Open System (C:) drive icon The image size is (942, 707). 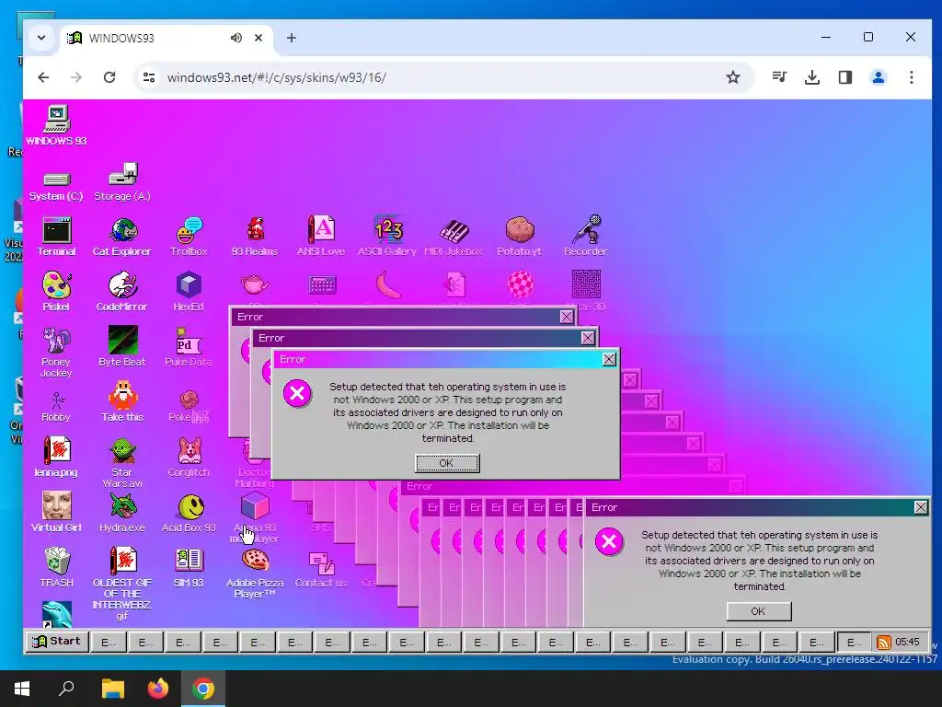click(x=56, y=185)
